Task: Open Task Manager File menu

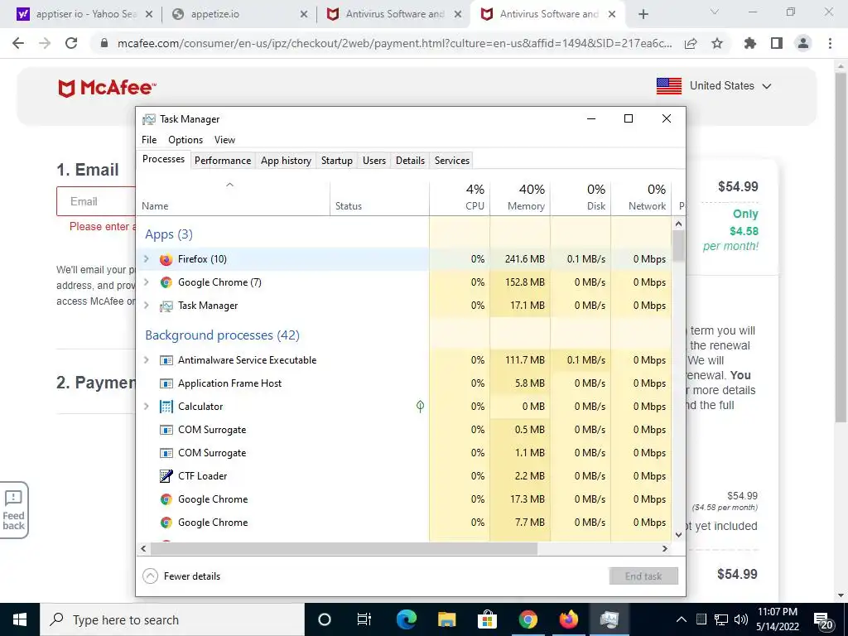Action: [x=149, y=140]
